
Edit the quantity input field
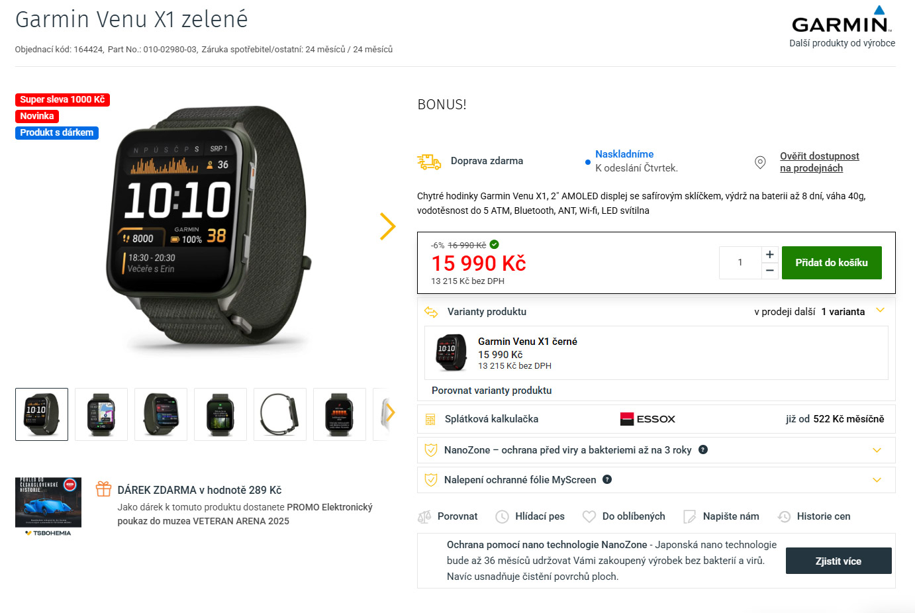point(740,263)
